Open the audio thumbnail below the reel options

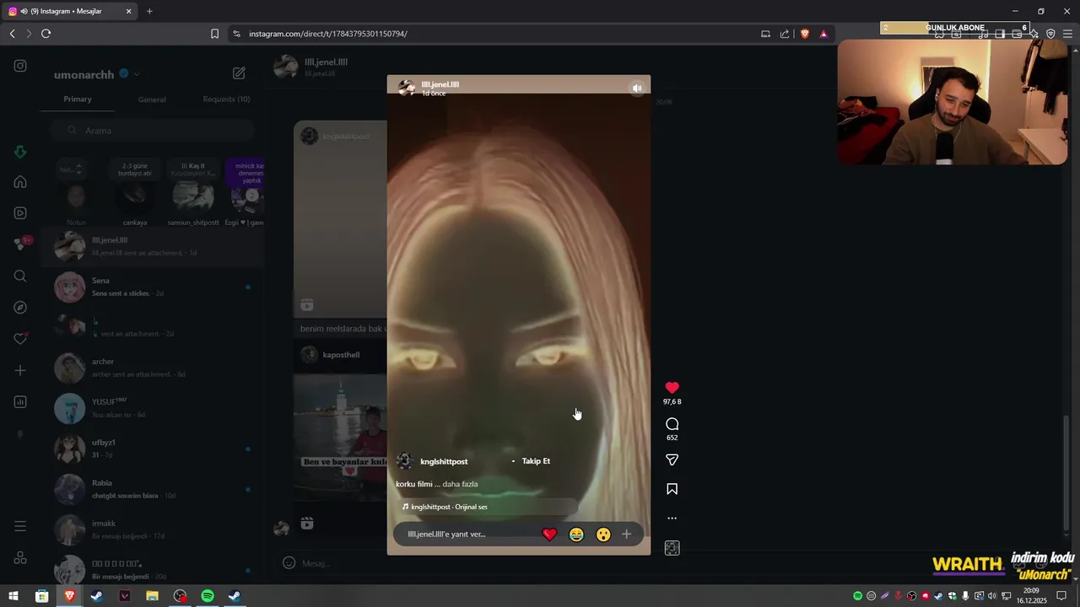(672, 548)
